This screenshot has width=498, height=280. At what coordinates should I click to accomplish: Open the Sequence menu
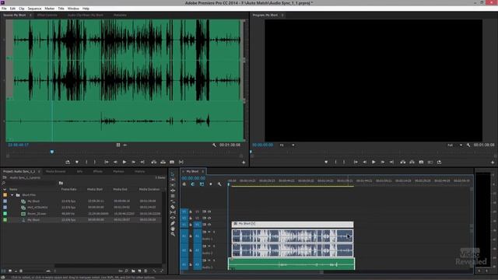pos(34,9)
